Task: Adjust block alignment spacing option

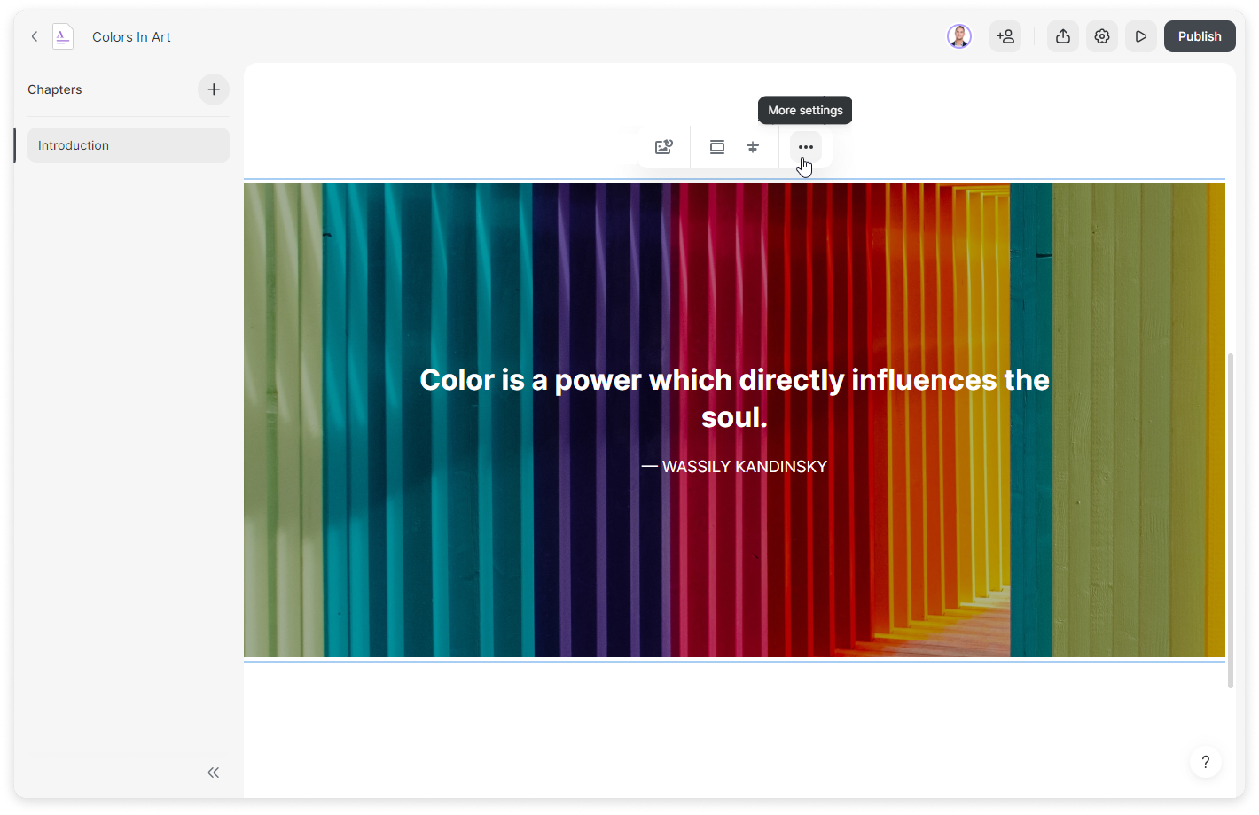Action: [x=752, y=147]
